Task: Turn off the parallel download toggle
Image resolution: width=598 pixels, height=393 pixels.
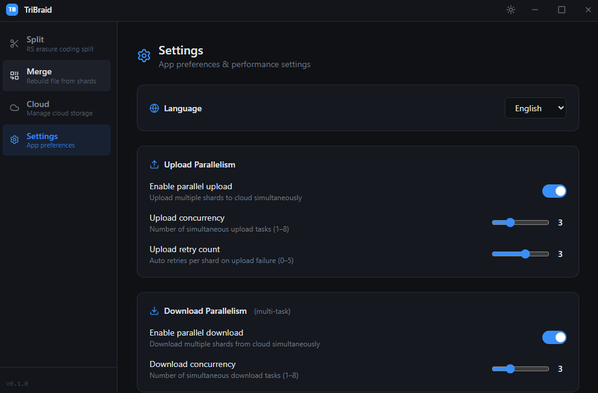Action: 554,337
